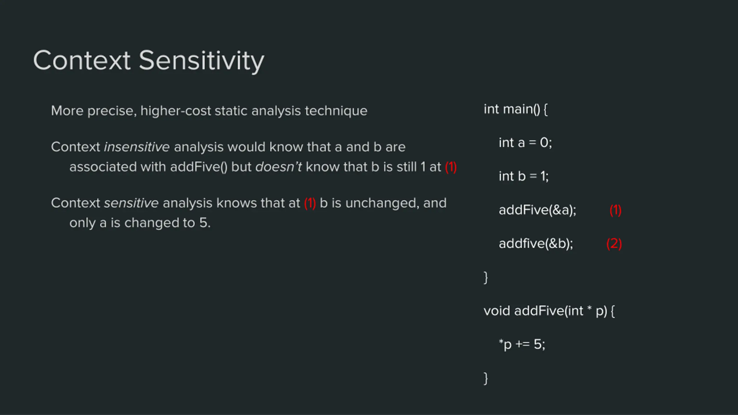Click the 'int b = 1;' code line

pos(524,176)
